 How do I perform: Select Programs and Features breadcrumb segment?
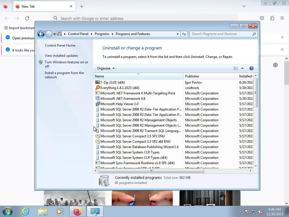click(x=133, y=34)
